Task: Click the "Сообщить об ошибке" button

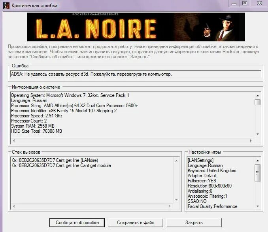Action: tap(77, 223)
